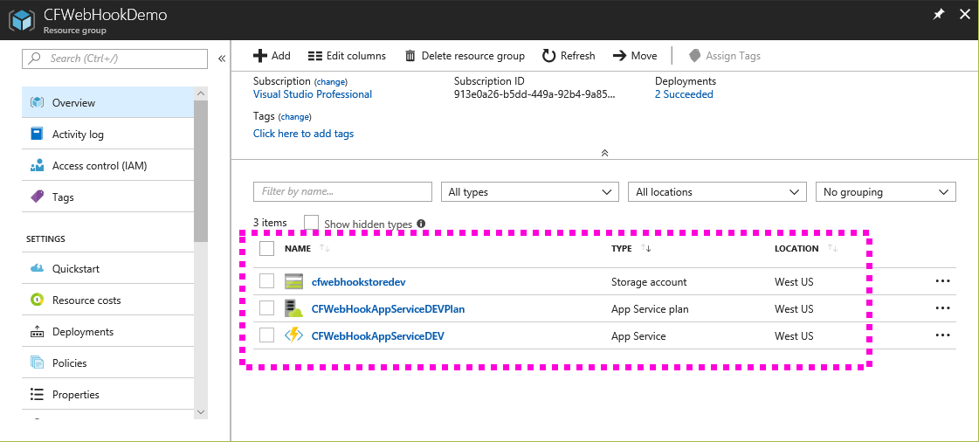Open the Activity log menu item

(x=107, y=135)
